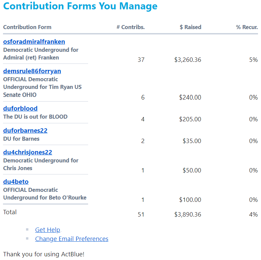Open the du4chrisjones22 form link
This screenshot has width=261, height=260.
point(28,152)
